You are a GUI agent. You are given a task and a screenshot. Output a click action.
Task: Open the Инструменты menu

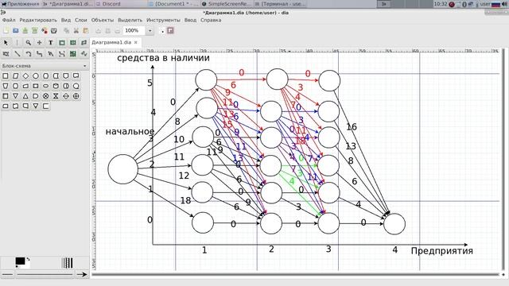[x=163, y=20]
